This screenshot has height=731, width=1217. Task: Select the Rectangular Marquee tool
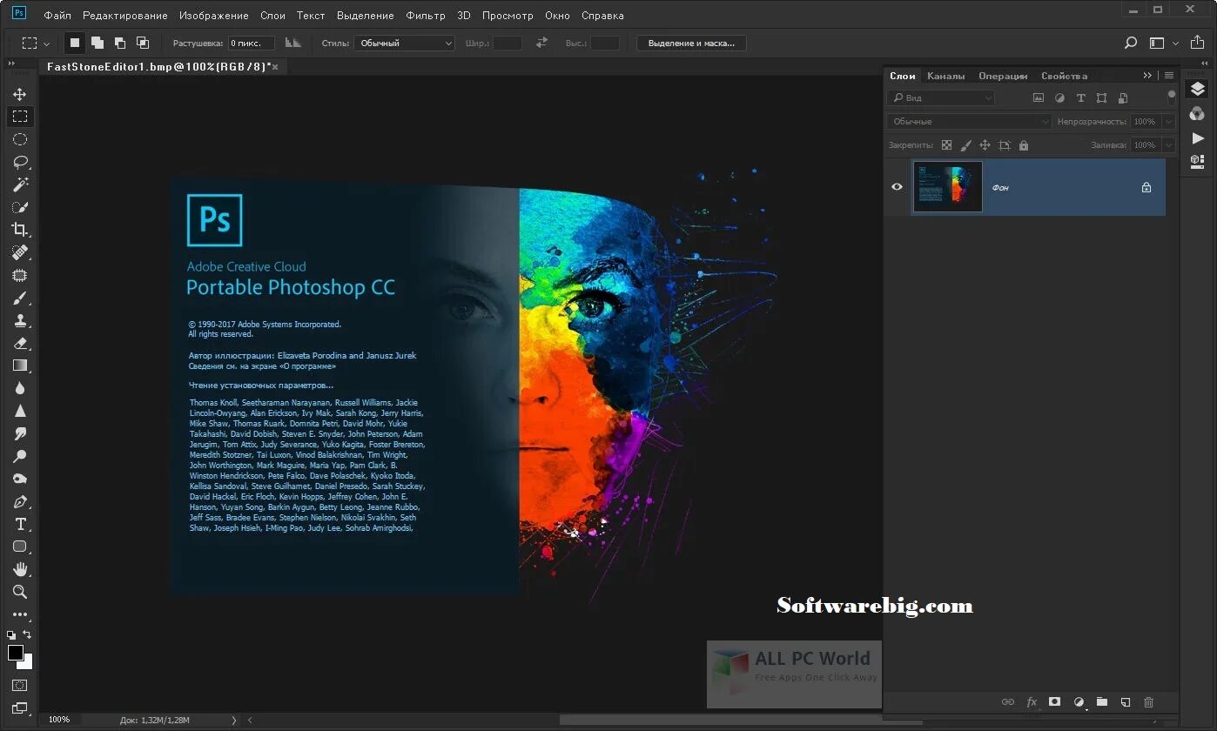(x=19, y=117)
